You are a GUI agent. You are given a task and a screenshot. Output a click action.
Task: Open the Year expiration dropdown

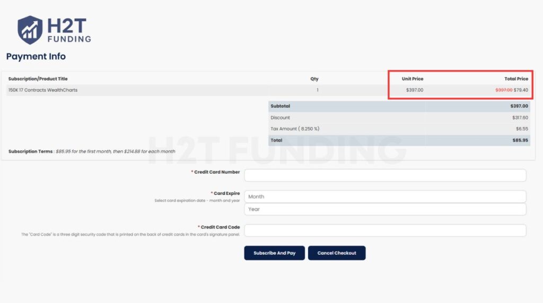click(385, 209)
